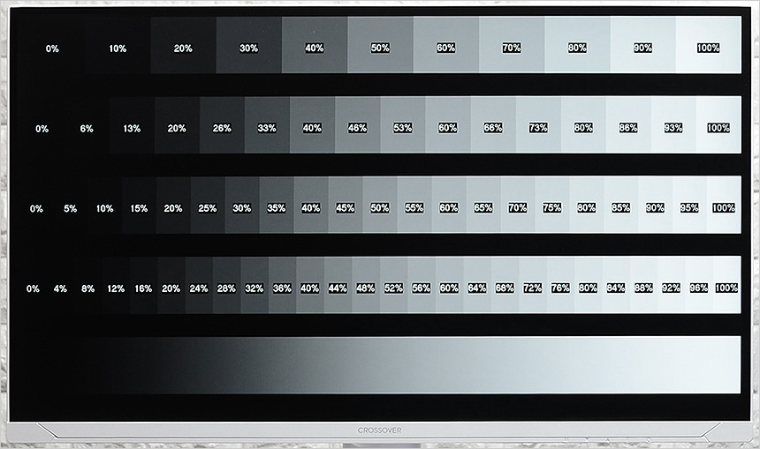This screenshot has width=760, height=449.
Task: Select the 13% grayscale patch
Action: click(132, 128)
